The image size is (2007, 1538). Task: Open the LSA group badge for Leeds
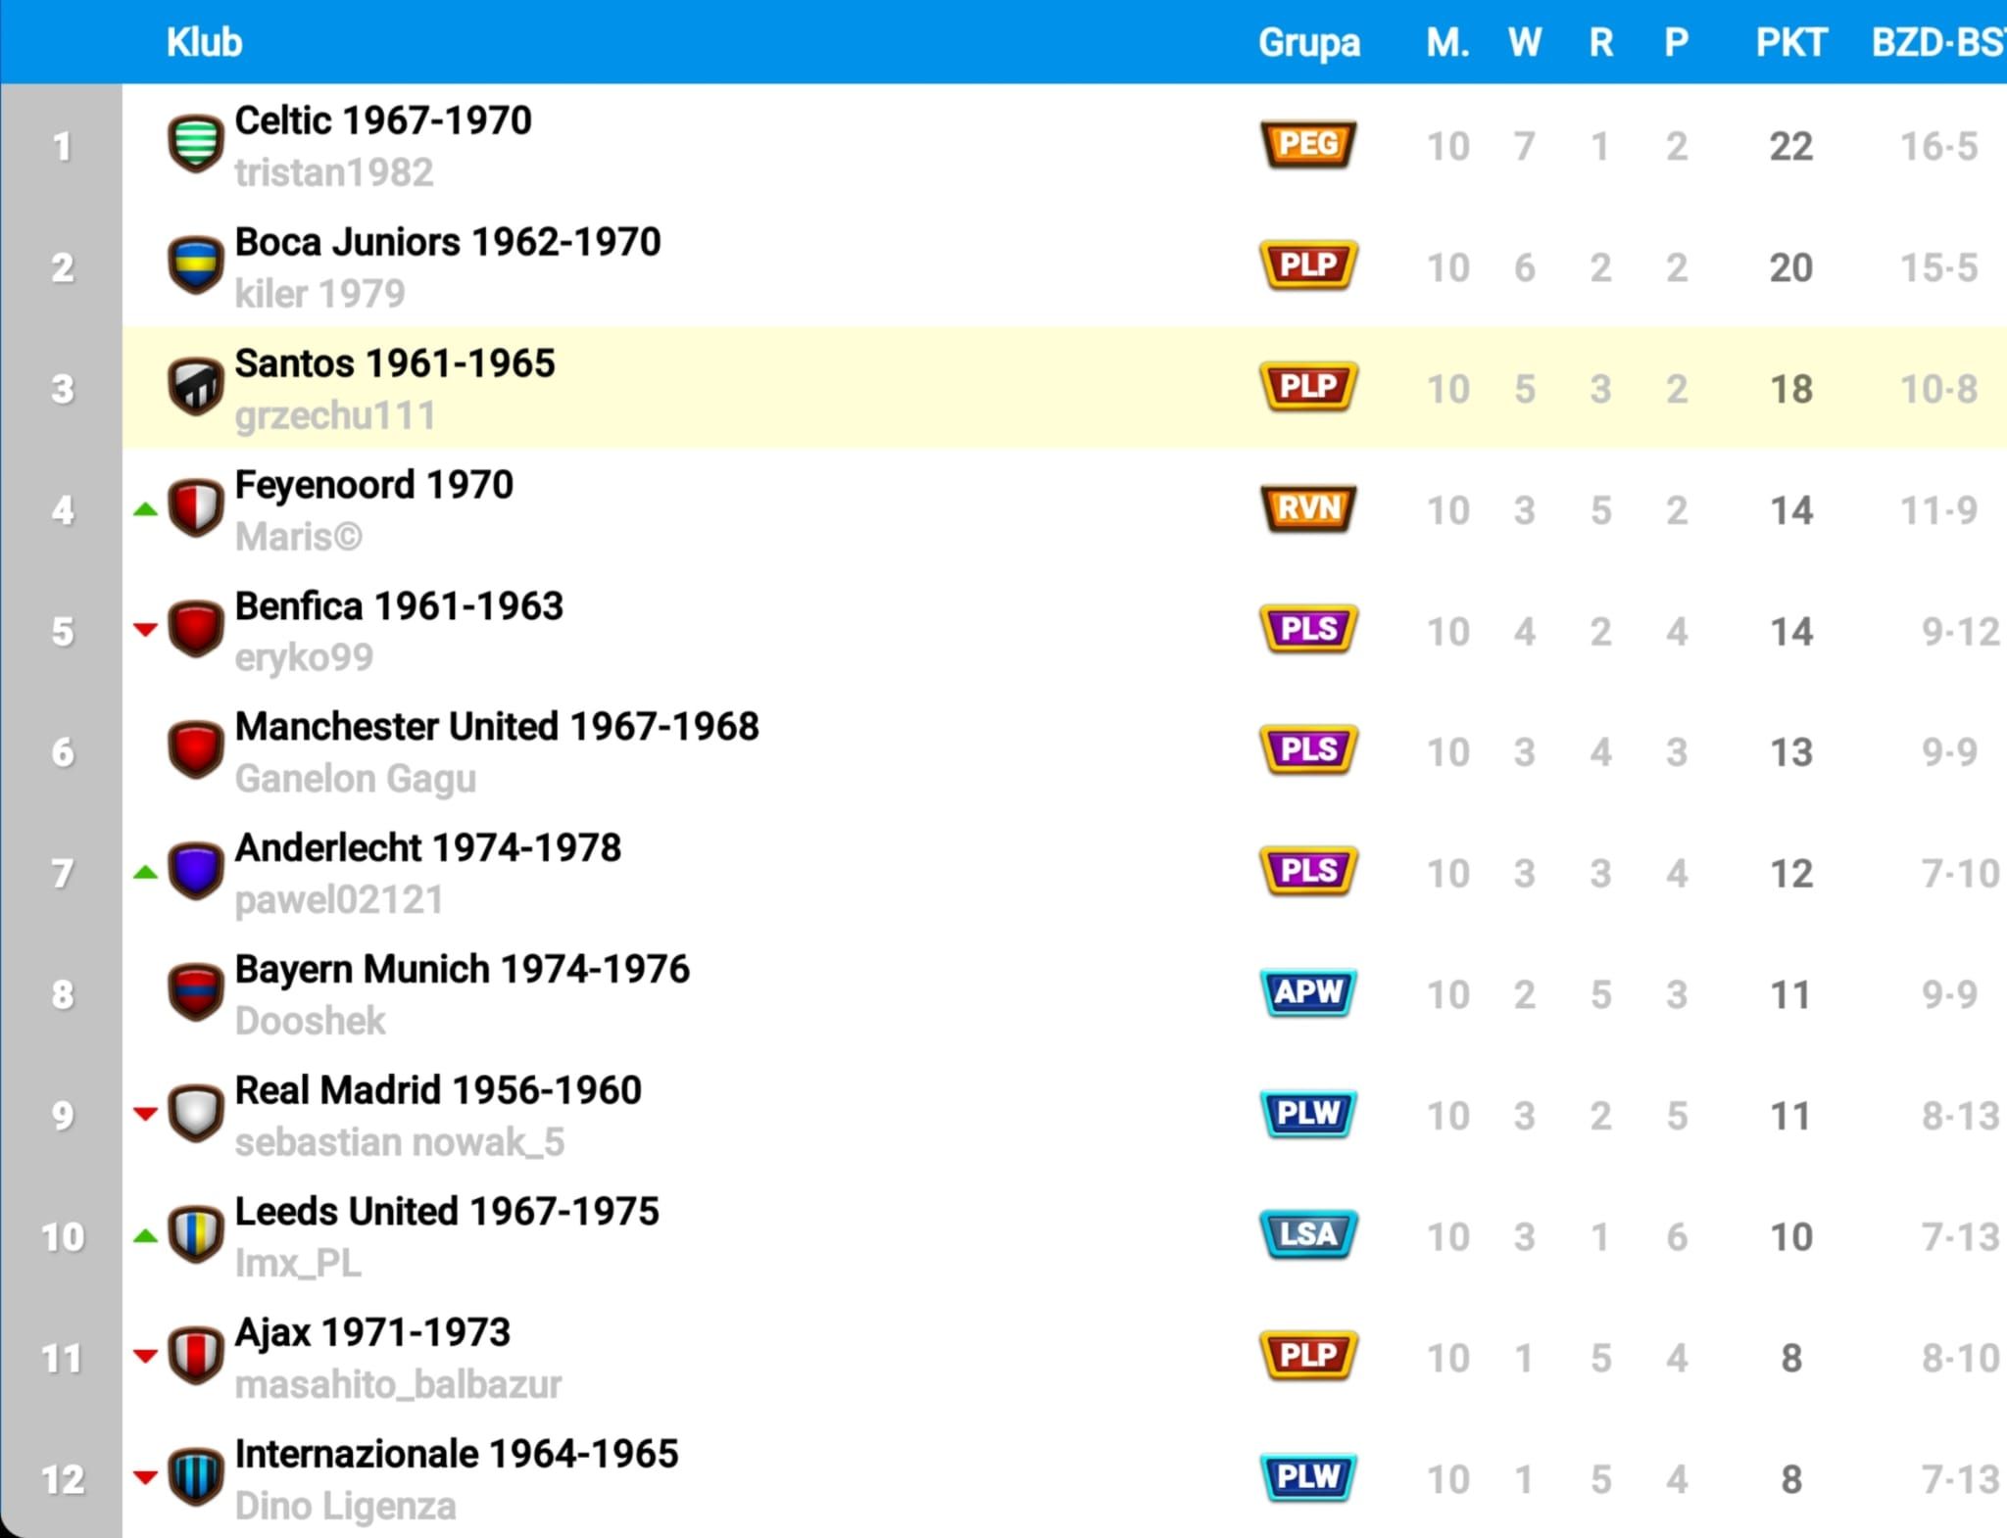click(1308, 1234)
